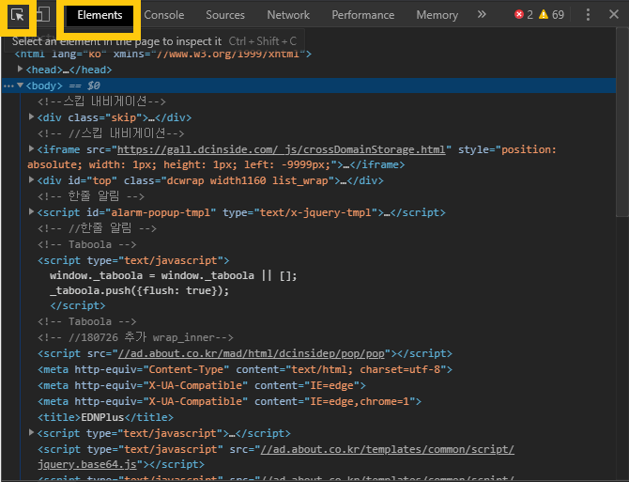
Task: Open the Network tab
Action: pos(288,15)
